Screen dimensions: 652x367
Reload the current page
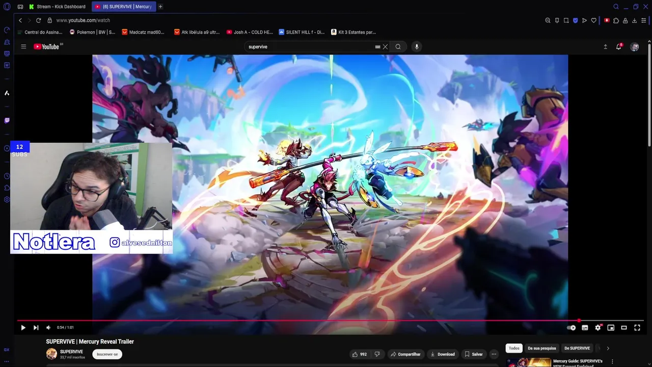(38, 20)
